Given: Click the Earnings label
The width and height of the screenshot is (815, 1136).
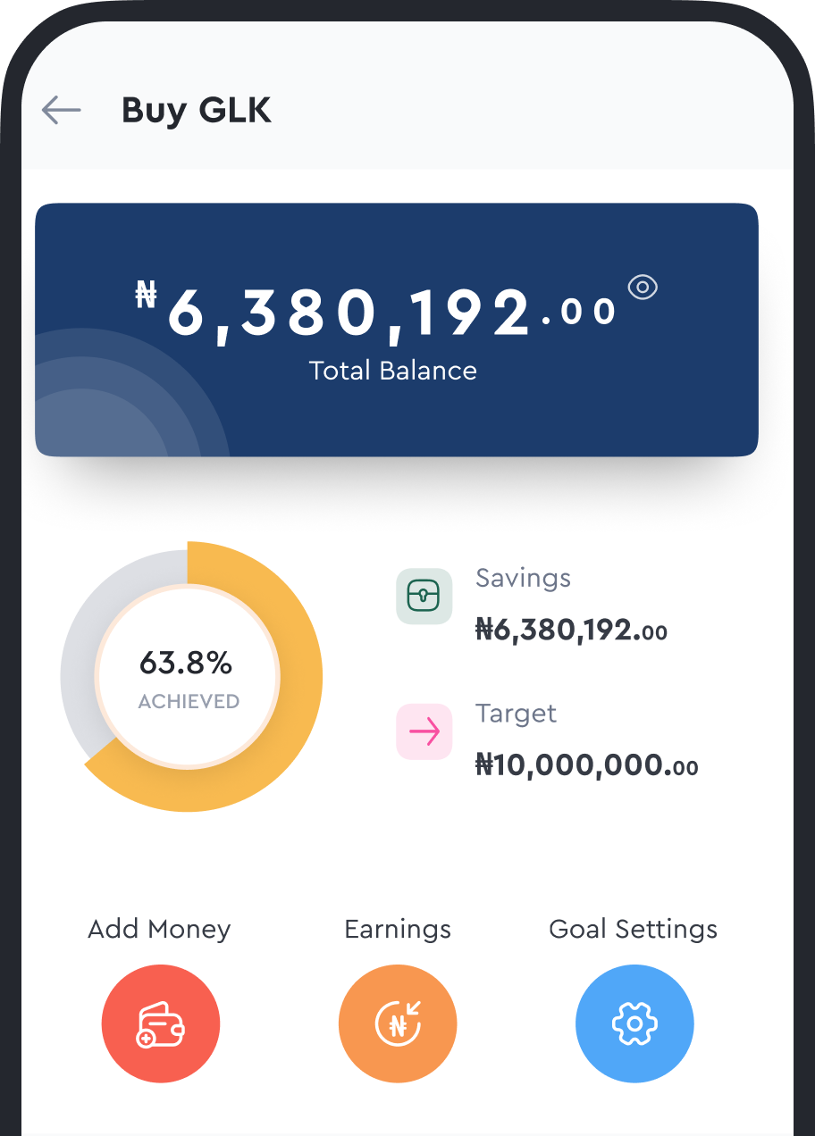Looking at the screenshot, I should click(398, 930).
